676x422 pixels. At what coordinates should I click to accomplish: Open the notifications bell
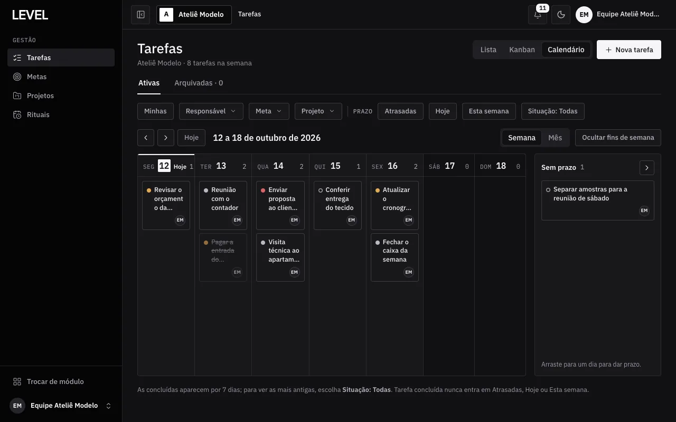[x=537, y=15]
